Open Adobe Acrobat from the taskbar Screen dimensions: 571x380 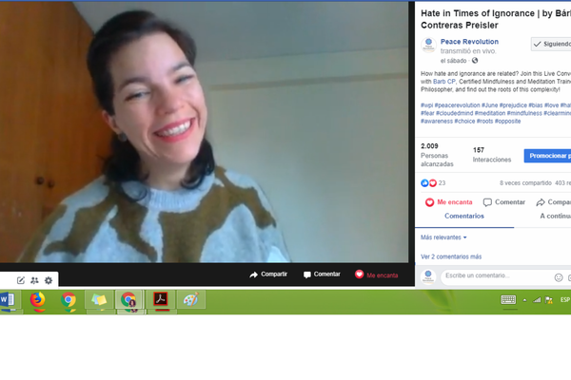161,300
